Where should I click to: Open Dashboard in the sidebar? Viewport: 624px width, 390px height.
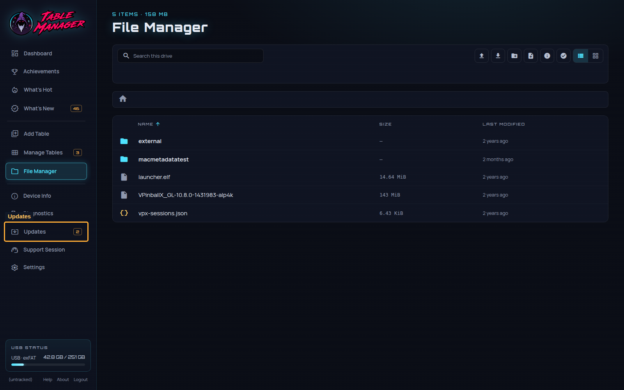[46, 53]
